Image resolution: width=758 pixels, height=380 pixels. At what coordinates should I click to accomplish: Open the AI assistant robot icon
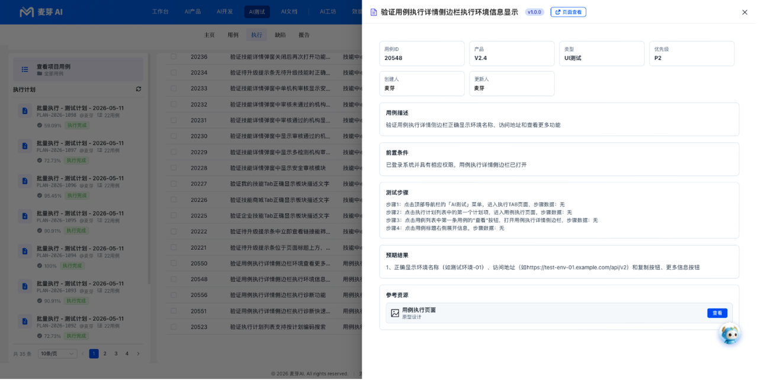730,334
